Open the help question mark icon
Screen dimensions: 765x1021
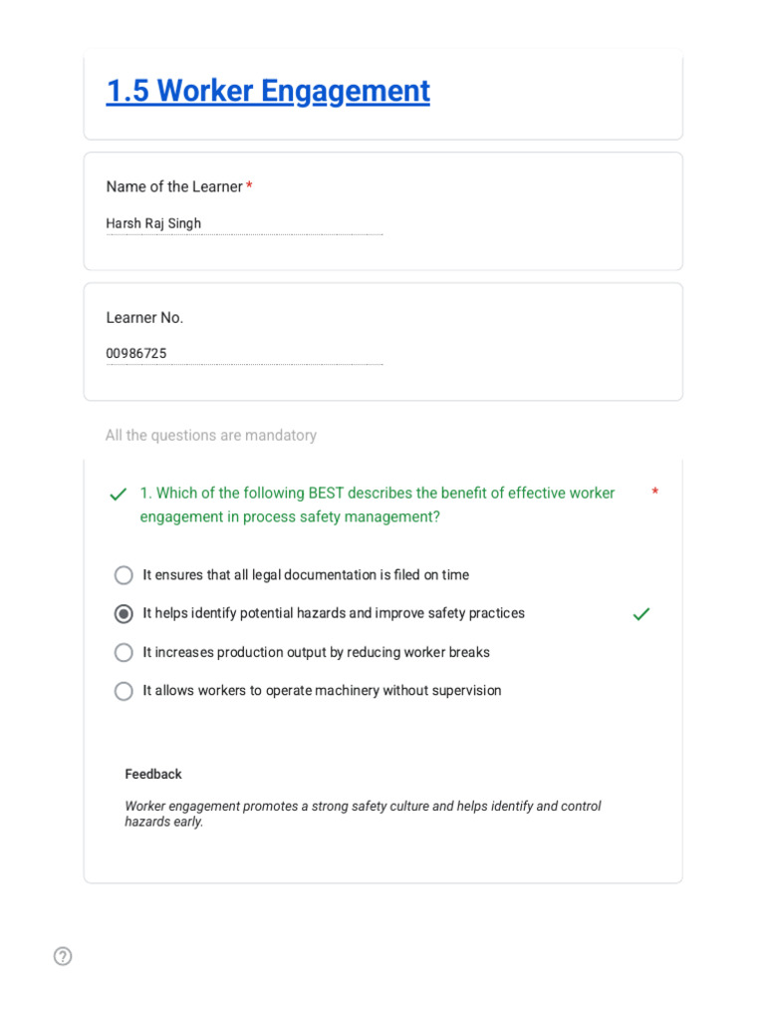click(x=63, y=956)
